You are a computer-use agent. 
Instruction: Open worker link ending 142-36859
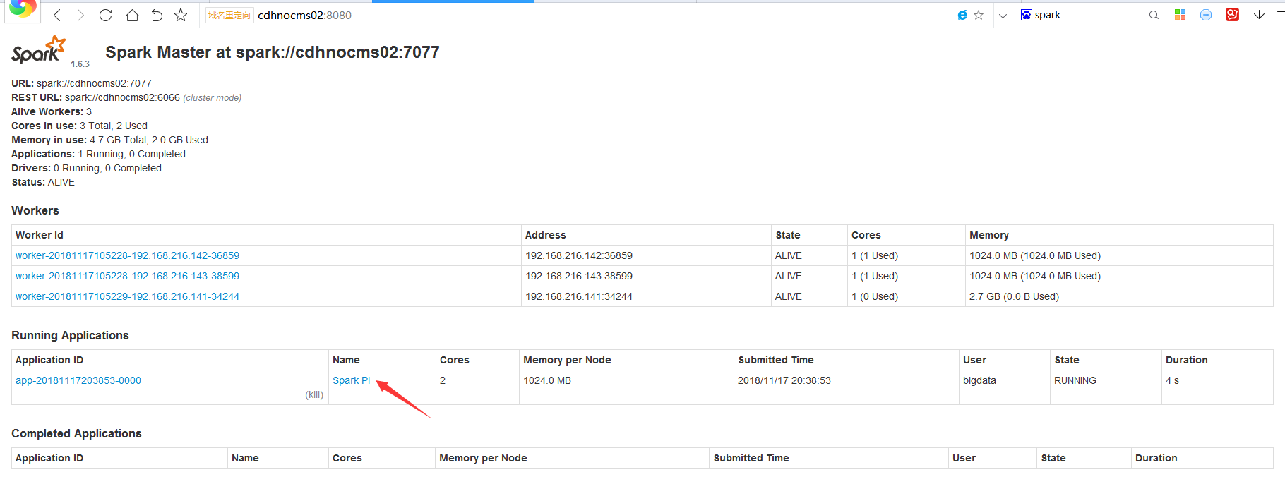coord(127,255)
